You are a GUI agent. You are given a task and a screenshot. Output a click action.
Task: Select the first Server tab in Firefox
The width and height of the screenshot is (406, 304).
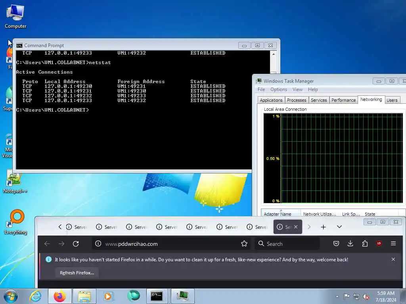pyautogui.click(x=76, y=227)
